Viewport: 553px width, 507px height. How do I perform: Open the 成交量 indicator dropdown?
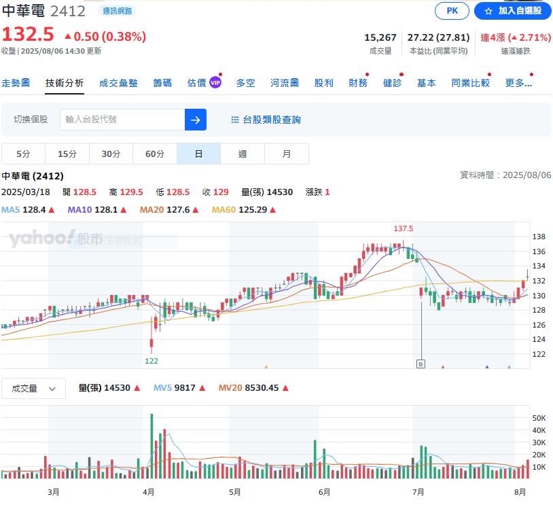33,389
